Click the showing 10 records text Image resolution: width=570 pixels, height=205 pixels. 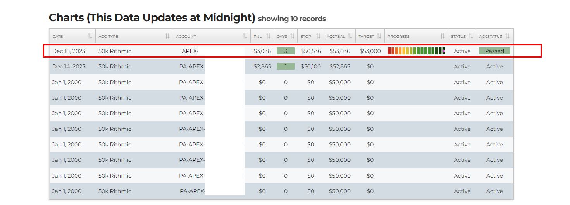point(292,19)
